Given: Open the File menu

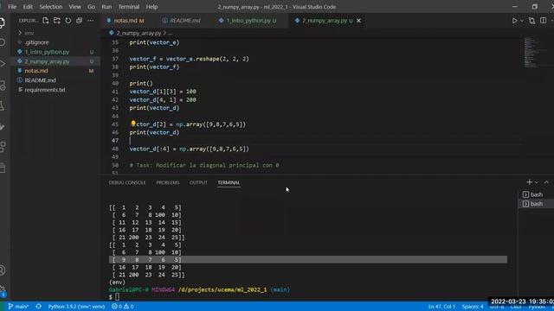Looking at the screenshot, I should 12,7.
